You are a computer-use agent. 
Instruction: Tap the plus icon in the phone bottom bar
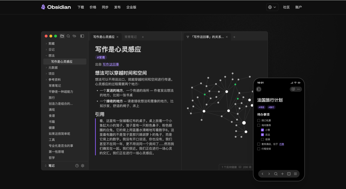(282, 174)
